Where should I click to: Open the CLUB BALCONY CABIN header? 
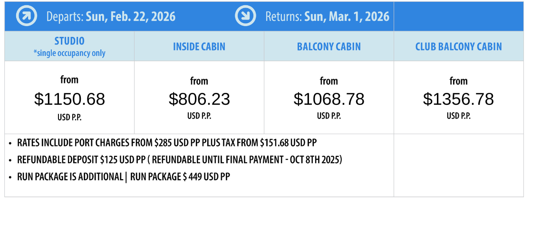pyautogui.click(x=459, y=47)
